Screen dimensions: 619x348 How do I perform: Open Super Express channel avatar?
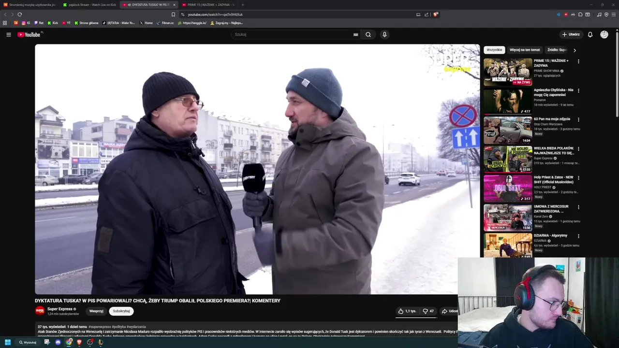[x=40, y=311]
